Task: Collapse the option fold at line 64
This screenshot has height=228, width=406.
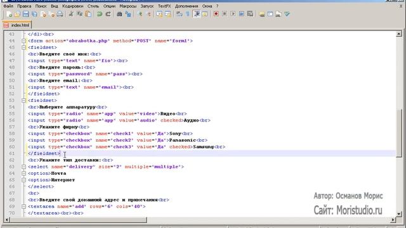Action: click(x=24, y=174)
